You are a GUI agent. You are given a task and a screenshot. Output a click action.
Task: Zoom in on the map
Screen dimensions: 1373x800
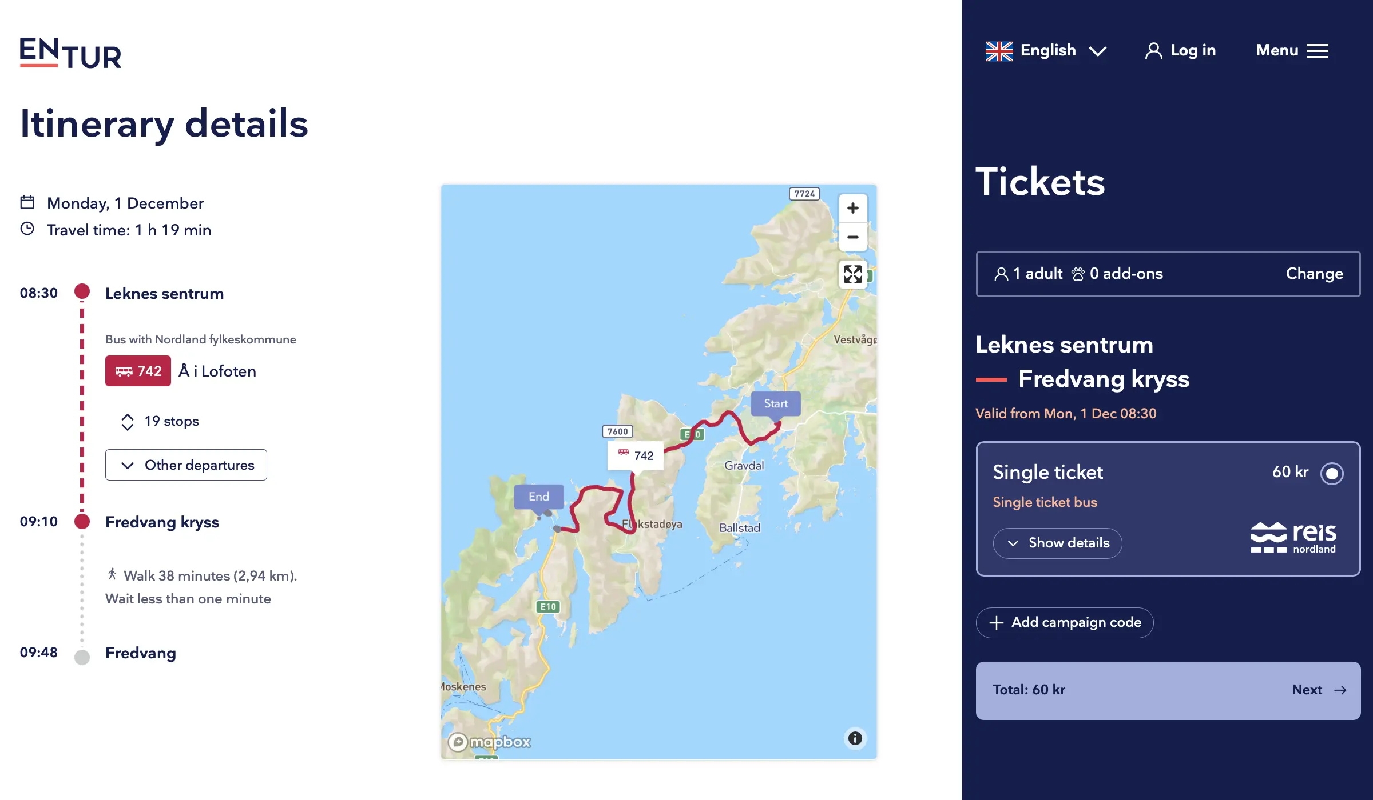coord(852,208)
